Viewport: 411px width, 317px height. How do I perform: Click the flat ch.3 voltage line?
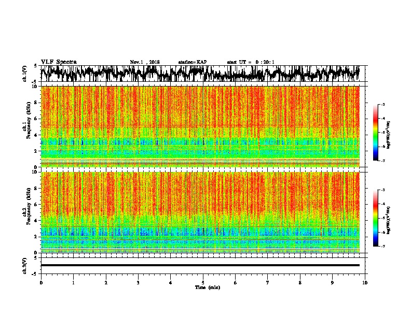click(200, 265)
